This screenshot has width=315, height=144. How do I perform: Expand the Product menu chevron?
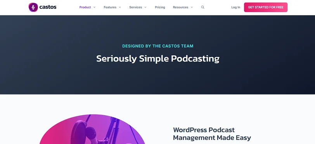pyautogui.click(x=94, y=7)
